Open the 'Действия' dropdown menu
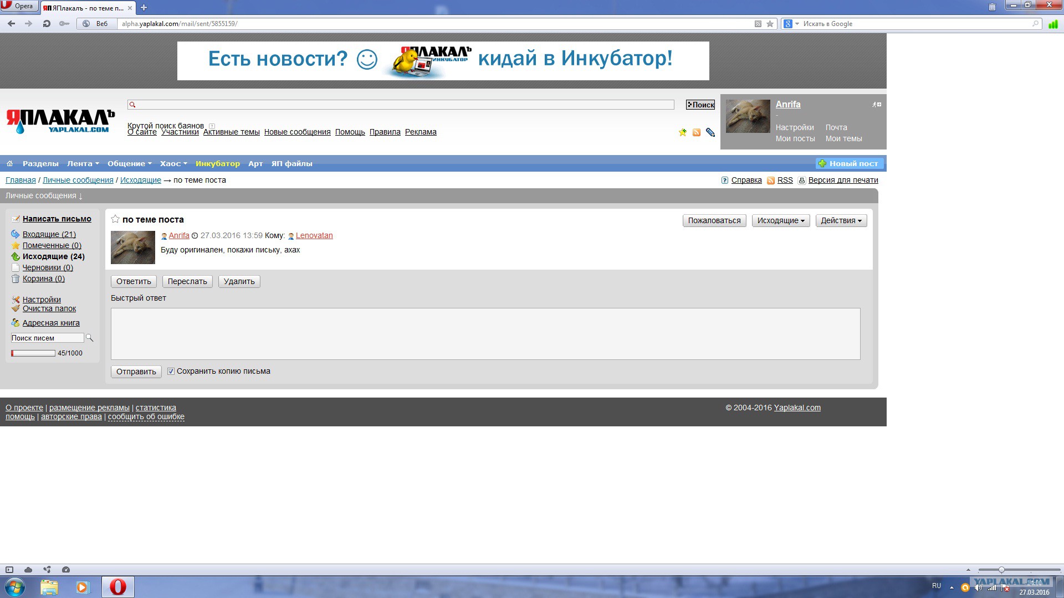 [x=841, y=220]
